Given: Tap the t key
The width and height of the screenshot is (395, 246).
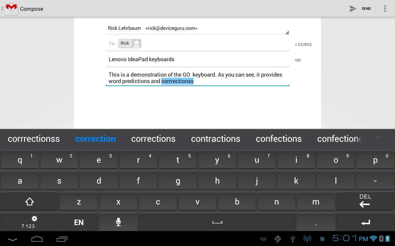Looking at the screenshot, I should (x=178, y=159).
